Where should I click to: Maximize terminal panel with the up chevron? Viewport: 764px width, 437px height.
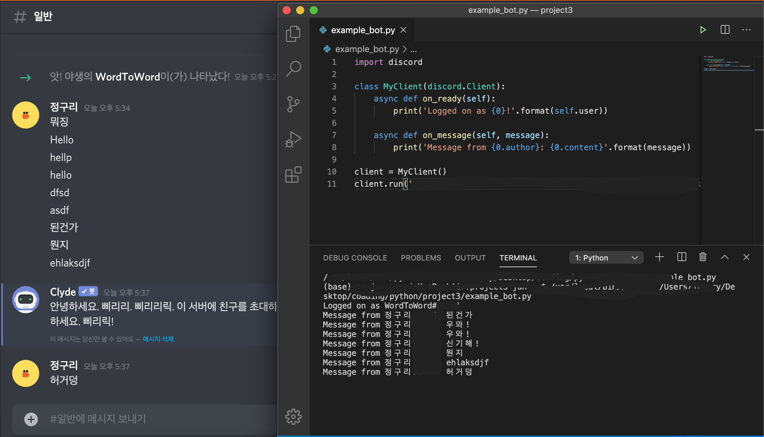(724, 257)
